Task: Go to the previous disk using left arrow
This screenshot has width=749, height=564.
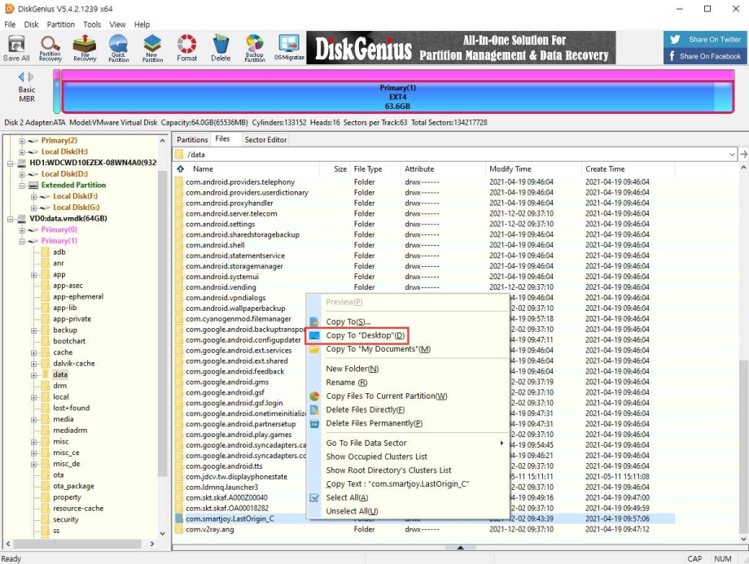Action: click(x=21, y=77)
